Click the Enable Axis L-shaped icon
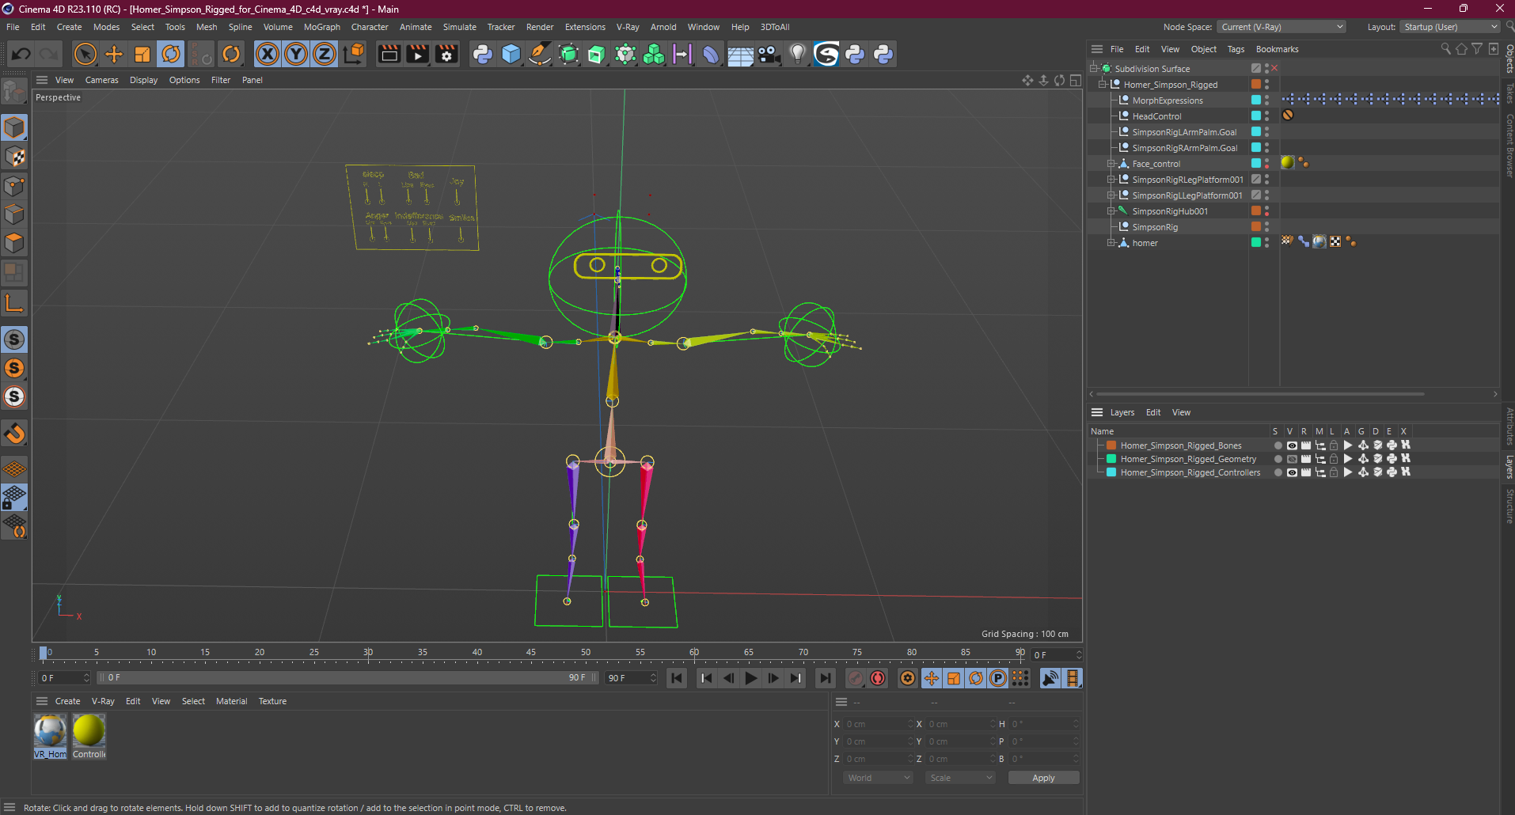Viewport: 1515px width, 815px height. pyautogui.click(x=14, y=303)
